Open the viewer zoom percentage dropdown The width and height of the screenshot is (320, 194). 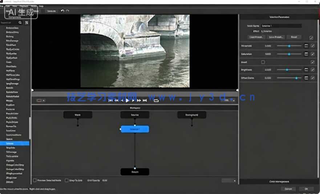[229, 100]
